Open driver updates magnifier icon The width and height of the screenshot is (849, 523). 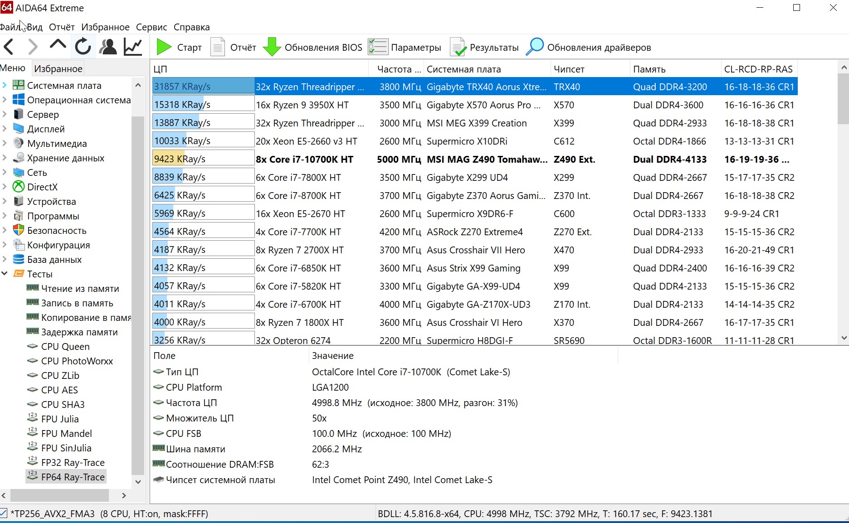(x=535, y=47)
